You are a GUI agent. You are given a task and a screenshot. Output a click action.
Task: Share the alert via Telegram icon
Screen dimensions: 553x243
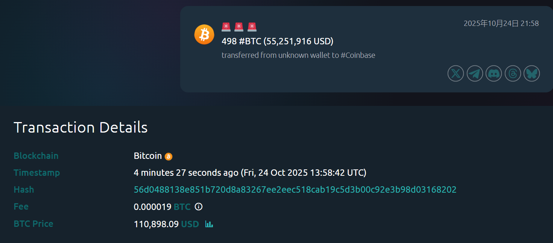(475, 73)
